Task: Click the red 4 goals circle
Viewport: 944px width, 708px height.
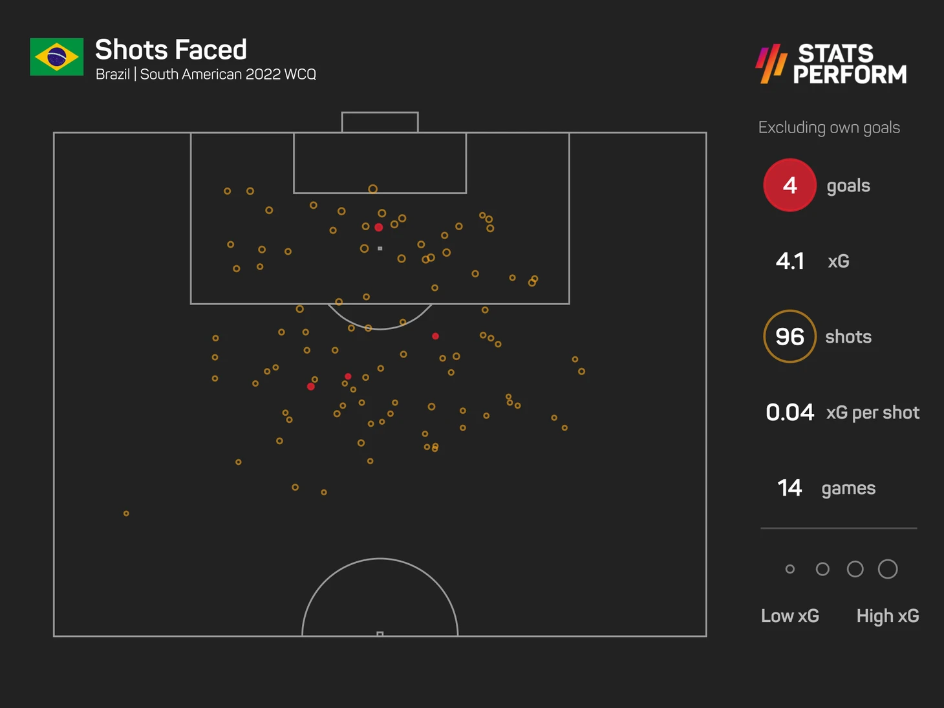Action: tap(789, 185)
